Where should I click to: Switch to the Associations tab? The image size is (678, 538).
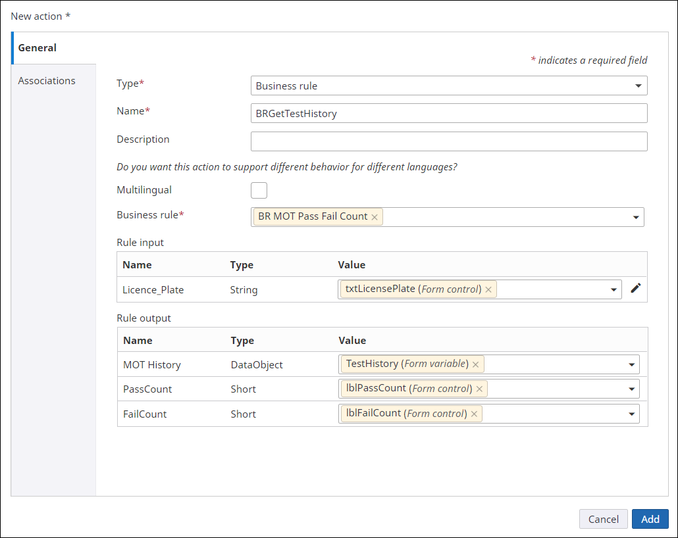pyautogui.click(x=47, y=81)
